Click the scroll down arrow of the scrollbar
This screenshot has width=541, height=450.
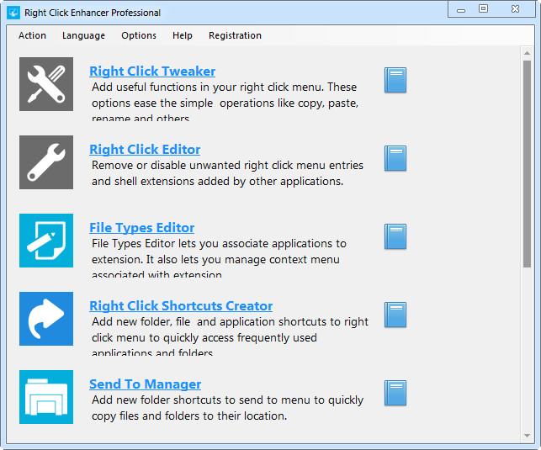tap(527, 436)
